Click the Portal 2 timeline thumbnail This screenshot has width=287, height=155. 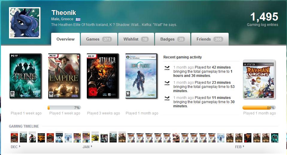[x=59, y=138]
